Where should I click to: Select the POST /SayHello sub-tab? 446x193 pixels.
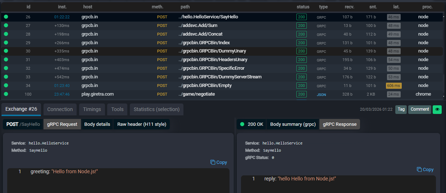point(23,124)
